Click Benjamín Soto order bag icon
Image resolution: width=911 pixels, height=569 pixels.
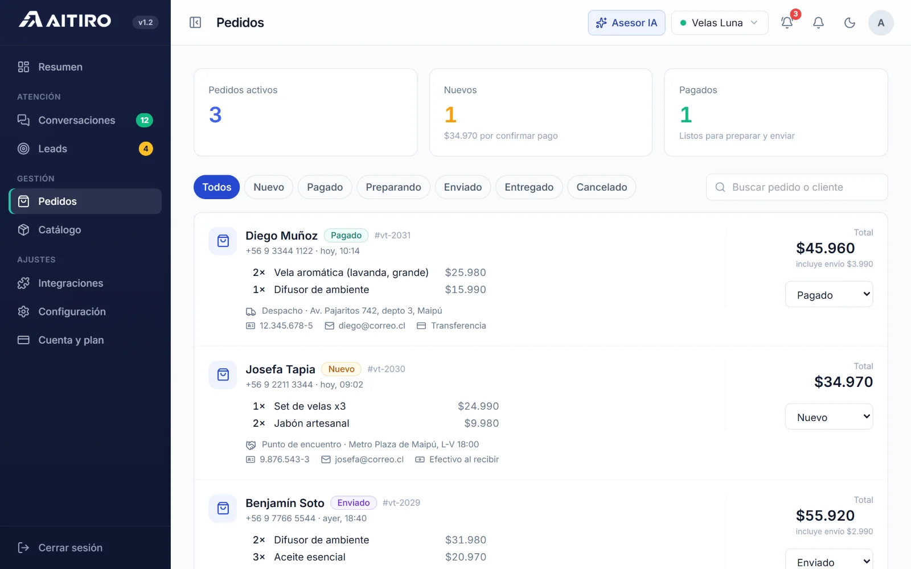(223, 509)
